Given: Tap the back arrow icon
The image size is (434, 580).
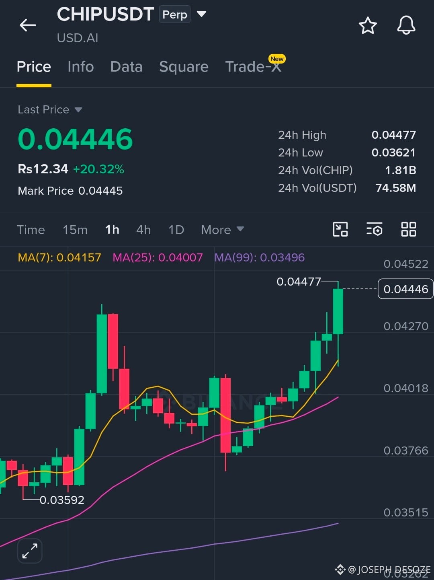Looking at the screenshot, I should (x=28, y=25).
